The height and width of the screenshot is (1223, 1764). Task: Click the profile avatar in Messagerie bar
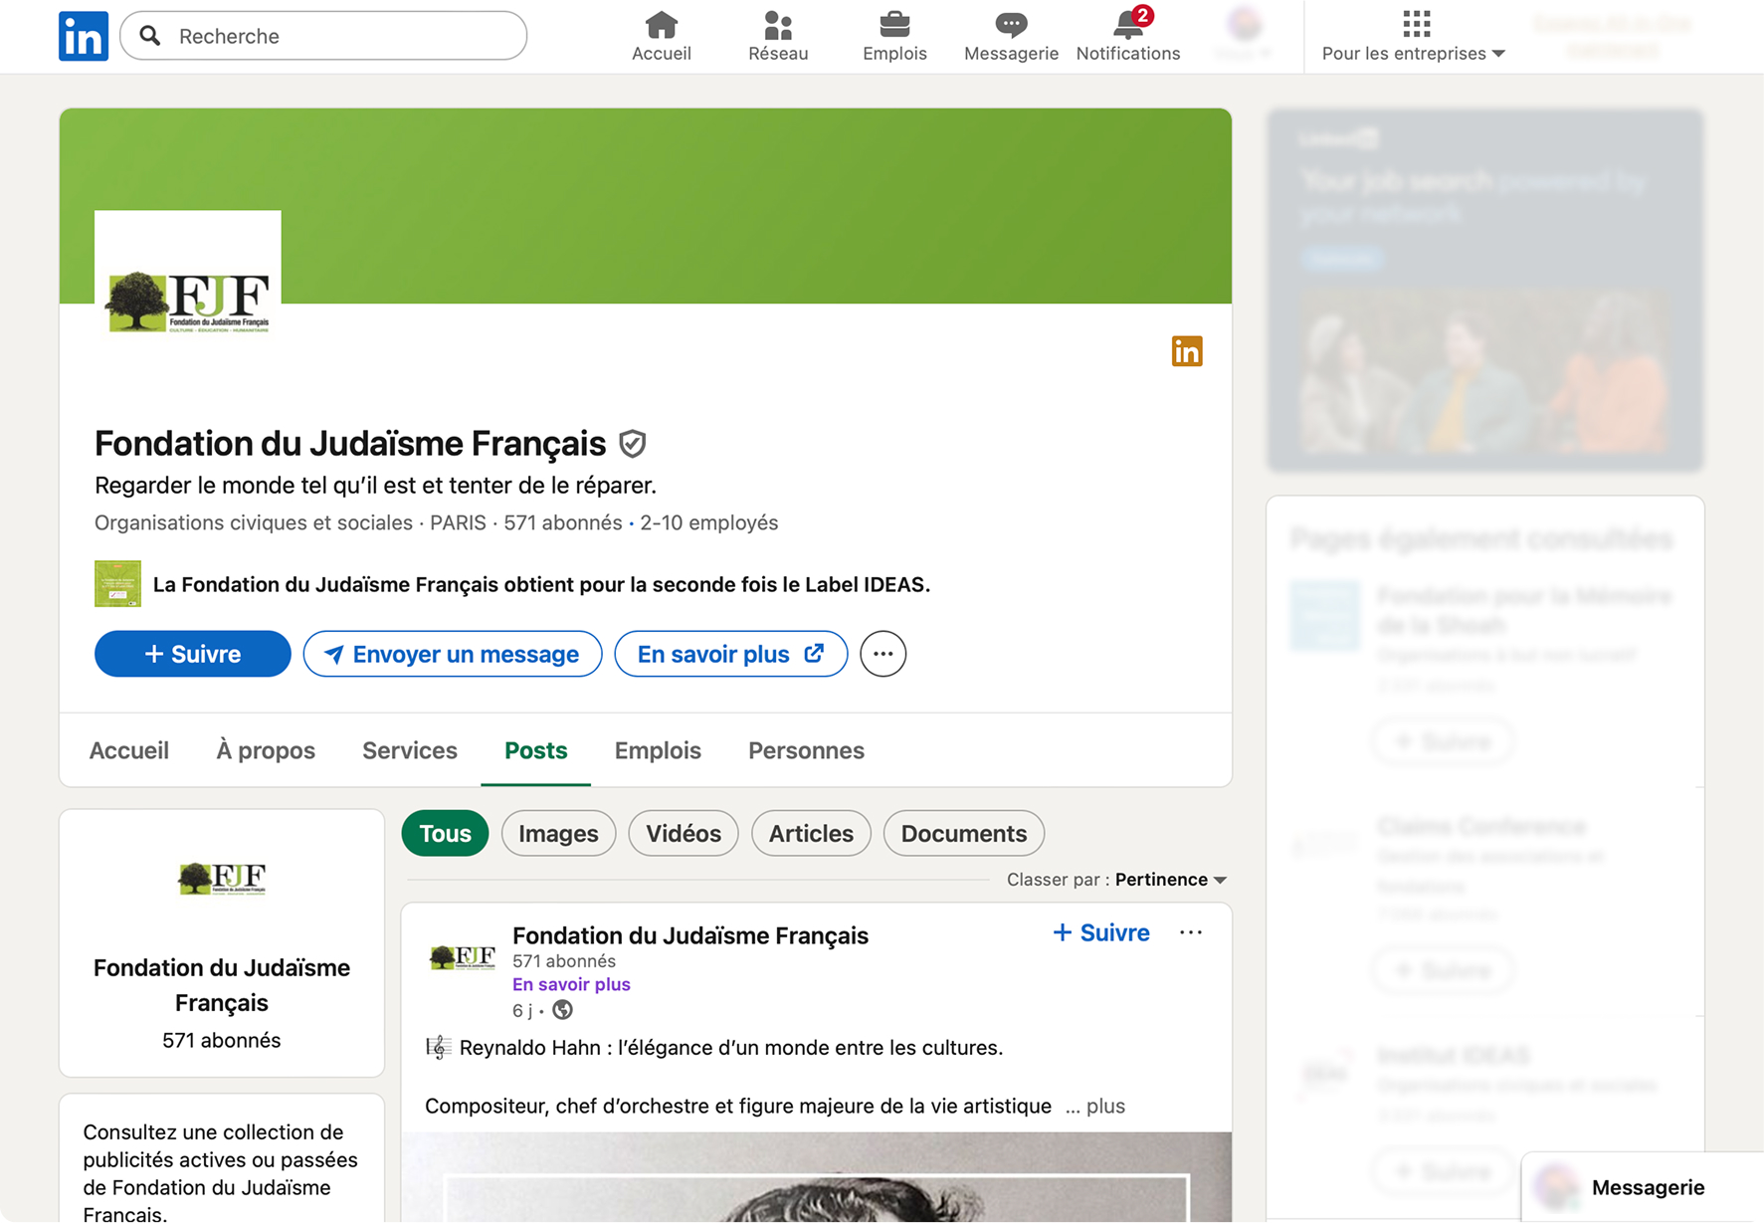point(1557,1187)
